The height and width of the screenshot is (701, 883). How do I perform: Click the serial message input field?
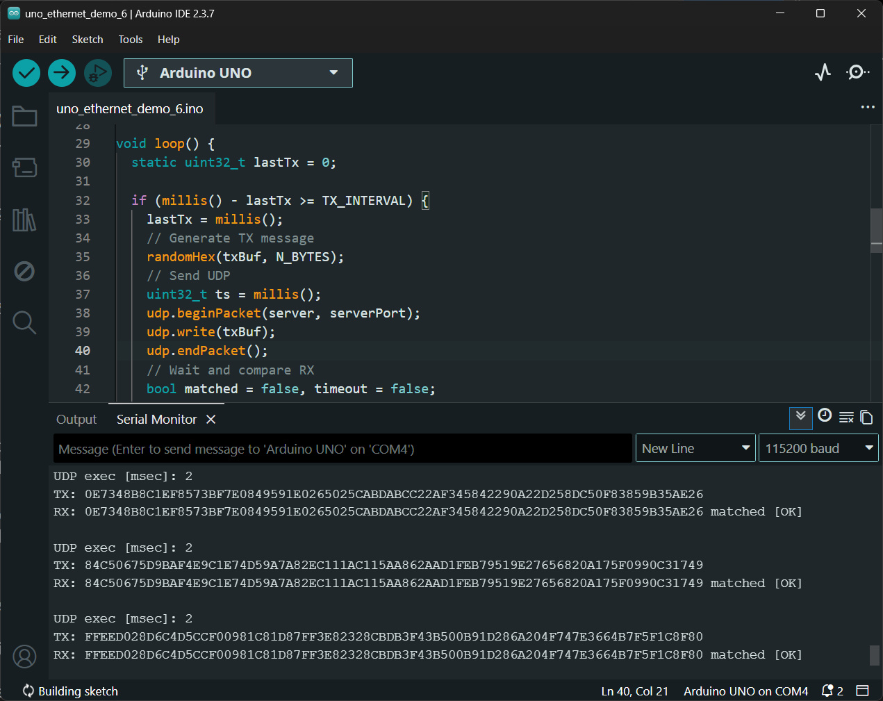343,449
